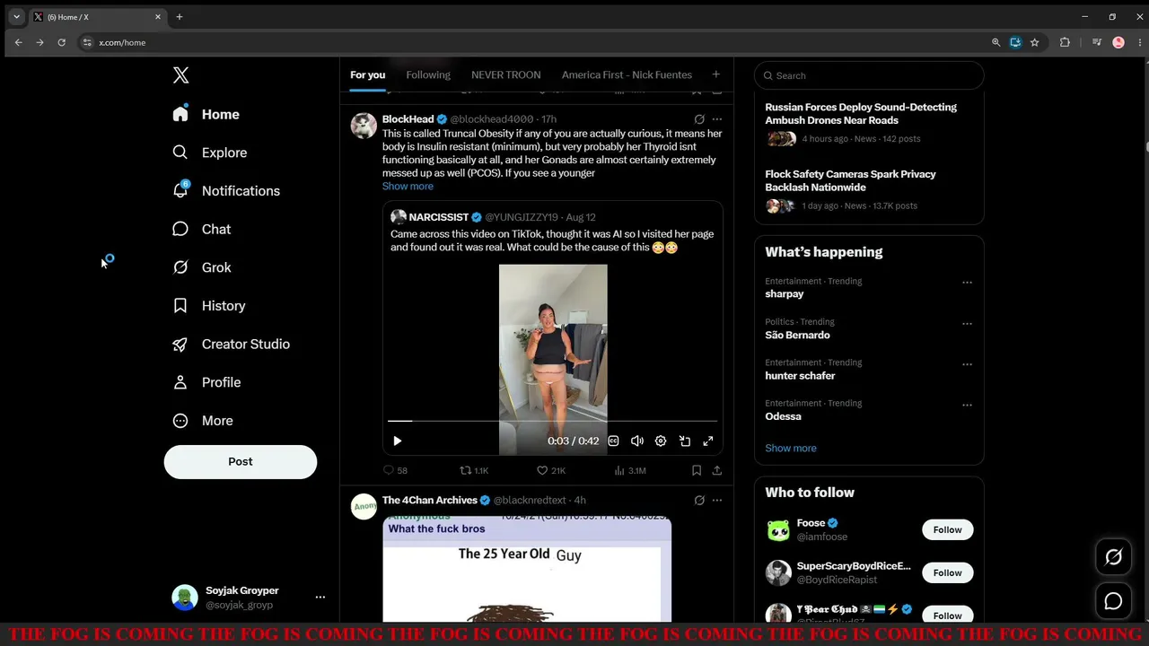This screenshot has width=1149, height=646.
Task: Click BlockHead's profile avatar
Action: pos(364,126)
